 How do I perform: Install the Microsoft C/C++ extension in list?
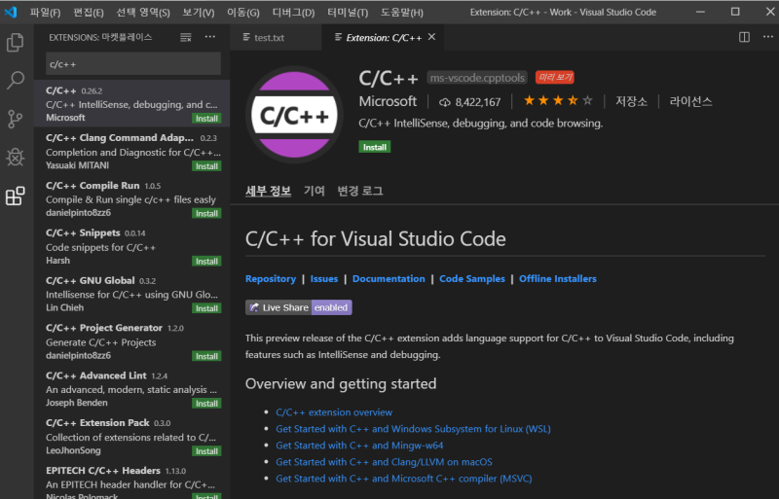click(x=206, y=119)
